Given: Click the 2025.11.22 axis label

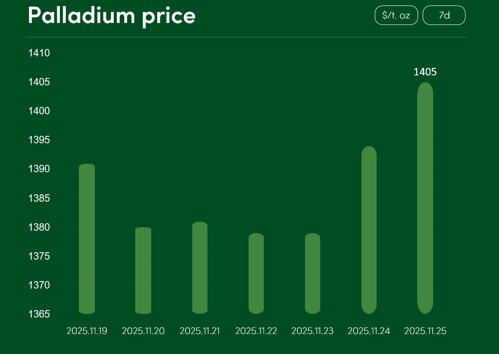Looking at the screenshot, I should pyautogui.click(x=256, y=331).
